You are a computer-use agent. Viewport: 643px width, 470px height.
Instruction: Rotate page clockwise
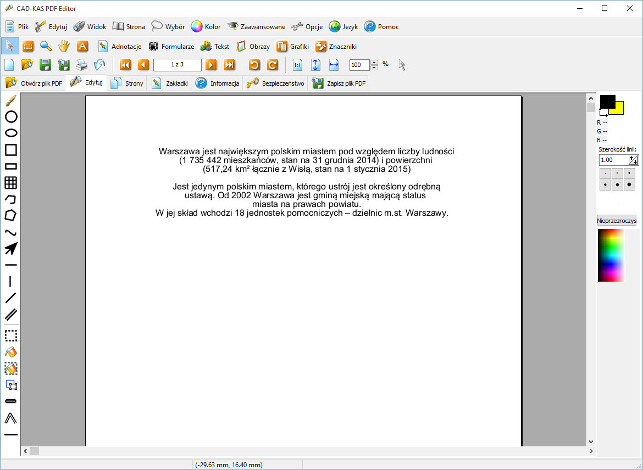pos(273,65)
